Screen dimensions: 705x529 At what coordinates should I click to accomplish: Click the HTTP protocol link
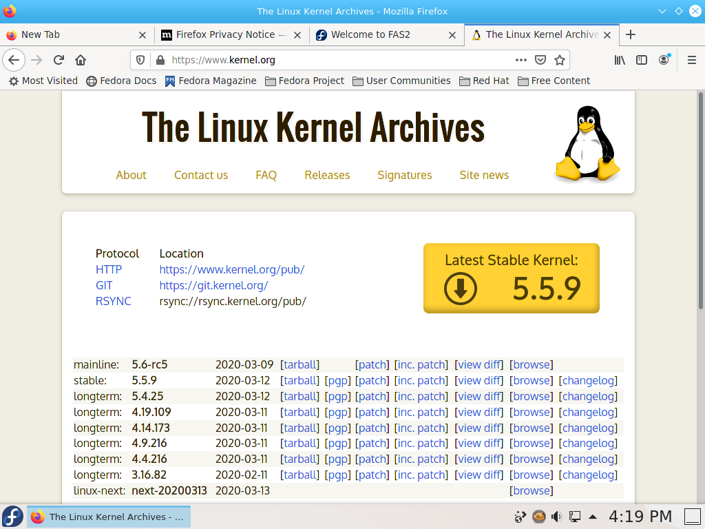[109, 269]
